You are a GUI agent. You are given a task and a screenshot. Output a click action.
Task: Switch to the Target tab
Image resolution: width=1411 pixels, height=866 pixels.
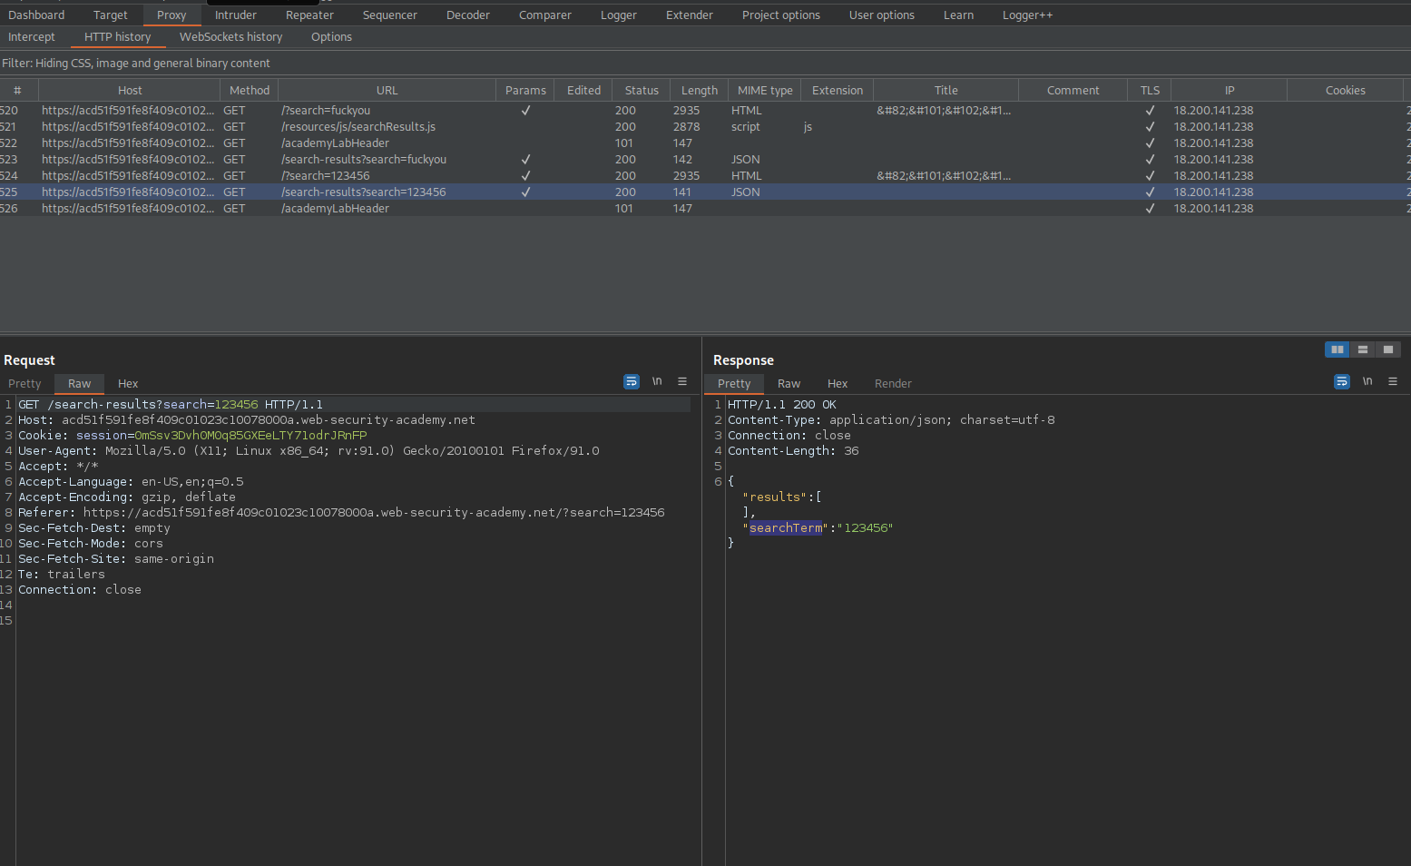[x=111, y=15]
